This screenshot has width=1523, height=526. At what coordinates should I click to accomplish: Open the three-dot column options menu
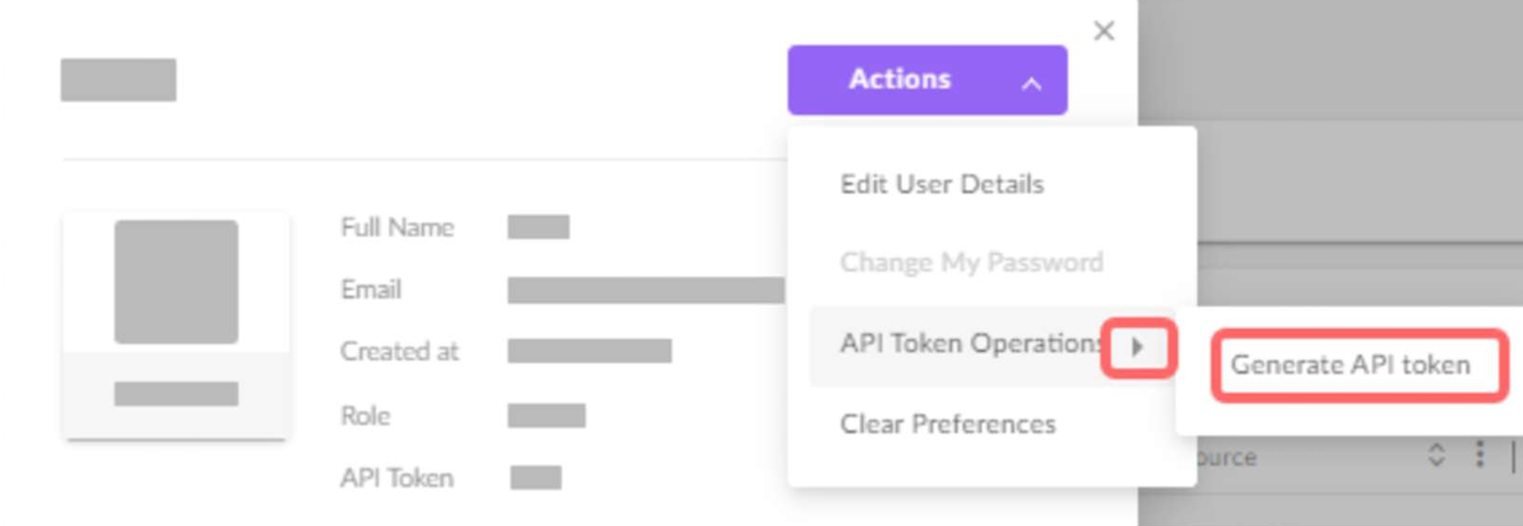point(1480,455)
